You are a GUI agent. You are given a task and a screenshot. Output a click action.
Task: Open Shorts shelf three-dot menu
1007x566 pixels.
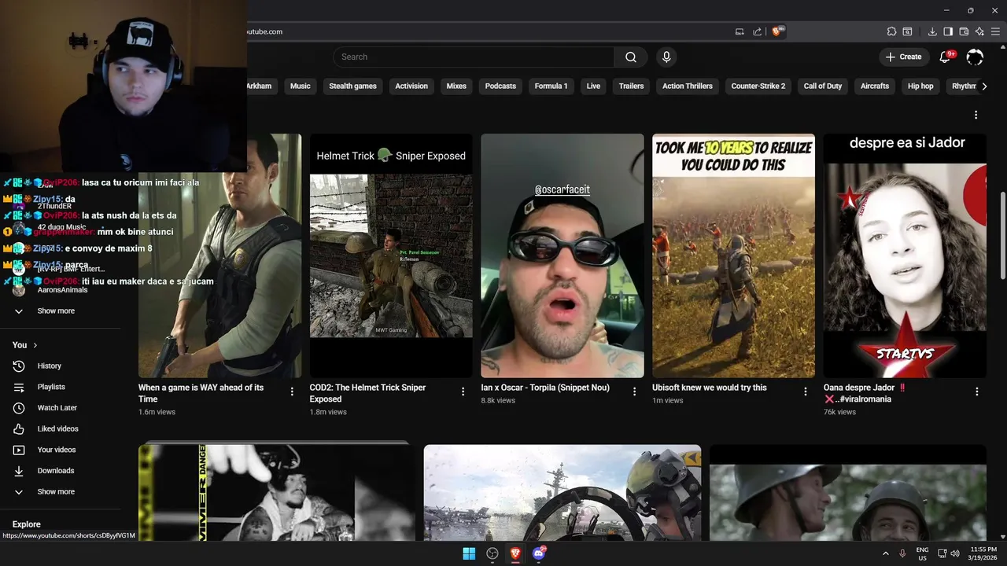pos(976,115)
